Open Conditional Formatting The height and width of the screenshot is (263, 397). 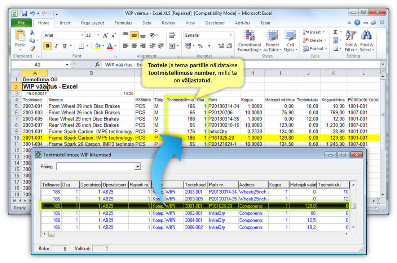tap(250, 41)
